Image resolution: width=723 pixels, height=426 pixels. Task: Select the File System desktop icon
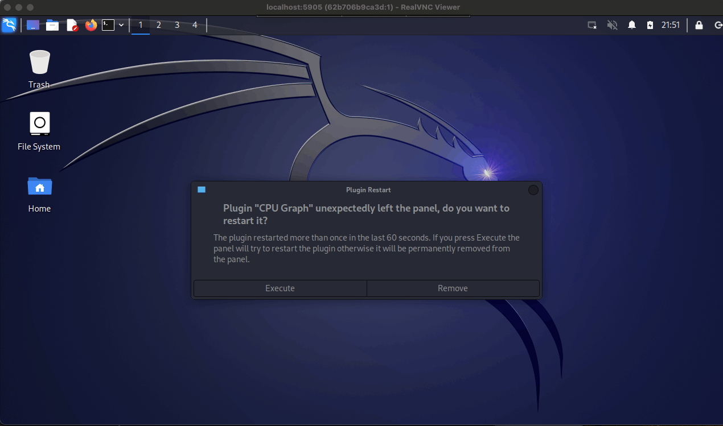coord(39,131)
